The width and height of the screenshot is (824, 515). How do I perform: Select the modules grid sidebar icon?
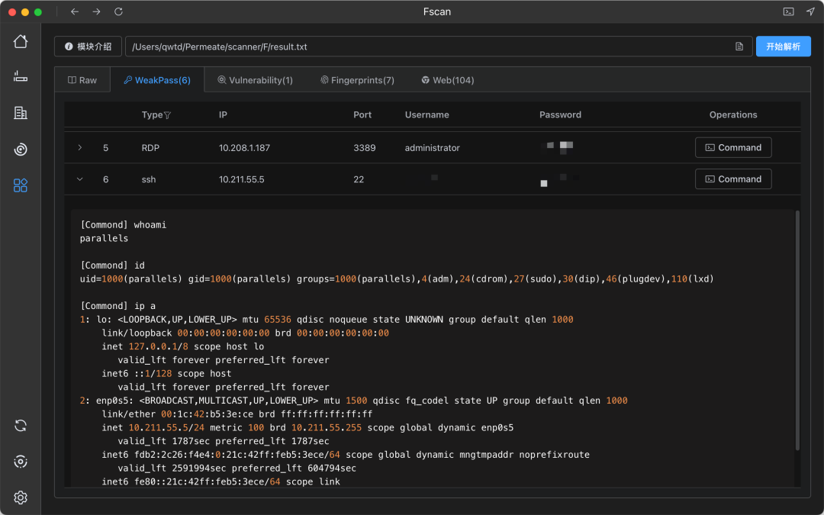[21, 185]
